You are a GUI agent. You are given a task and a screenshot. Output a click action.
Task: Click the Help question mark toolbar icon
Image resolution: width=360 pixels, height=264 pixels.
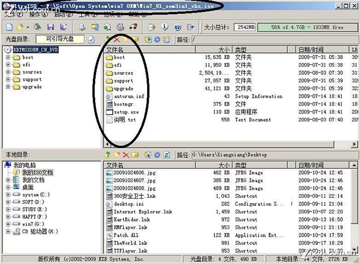(177, 27)
